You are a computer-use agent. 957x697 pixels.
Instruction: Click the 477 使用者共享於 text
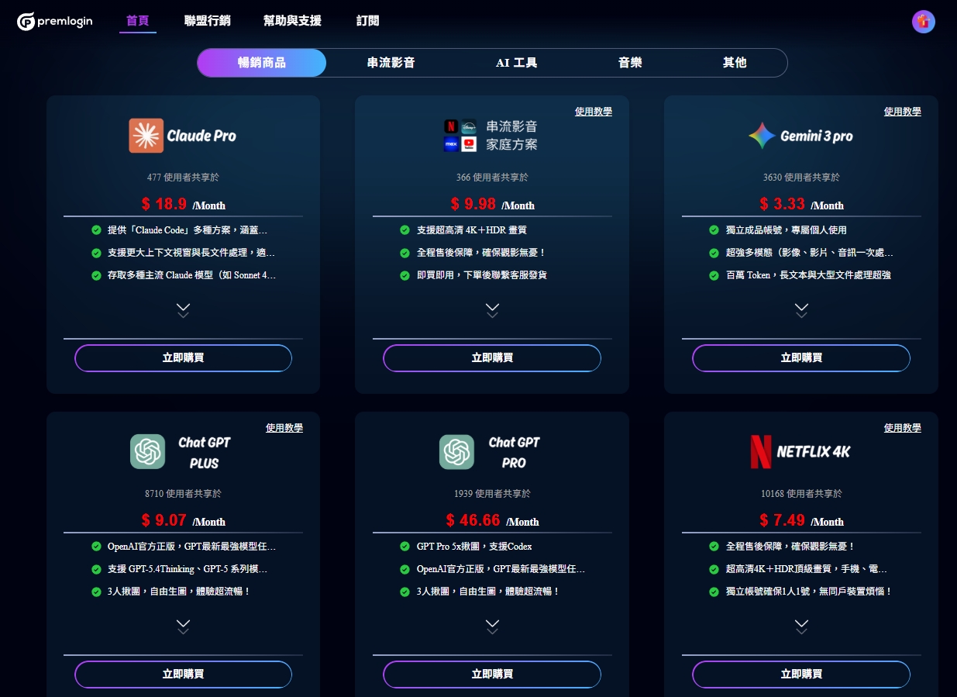[183, 178]
